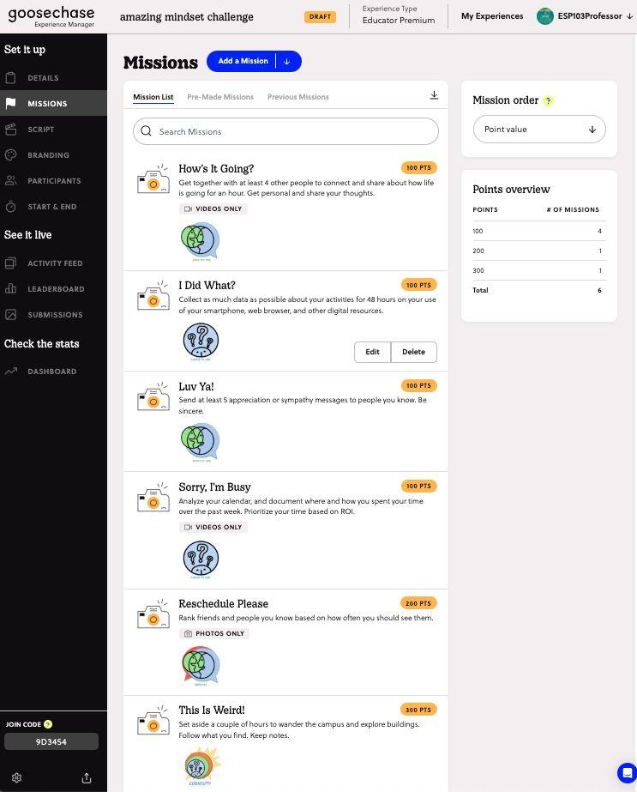
Task: Click the ESP103Professor avatar
Action: click(545, 16)
